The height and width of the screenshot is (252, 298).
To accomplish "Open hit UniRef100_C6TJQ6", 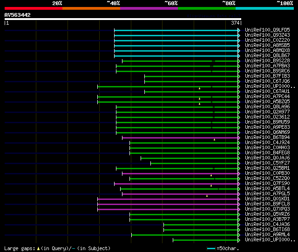I will pyautogui.click(x=267, y=81).
